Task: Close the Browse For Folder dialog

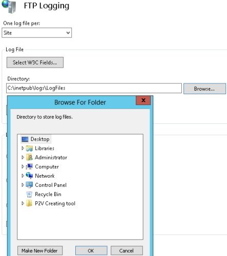Action: [x=143, y=100]
